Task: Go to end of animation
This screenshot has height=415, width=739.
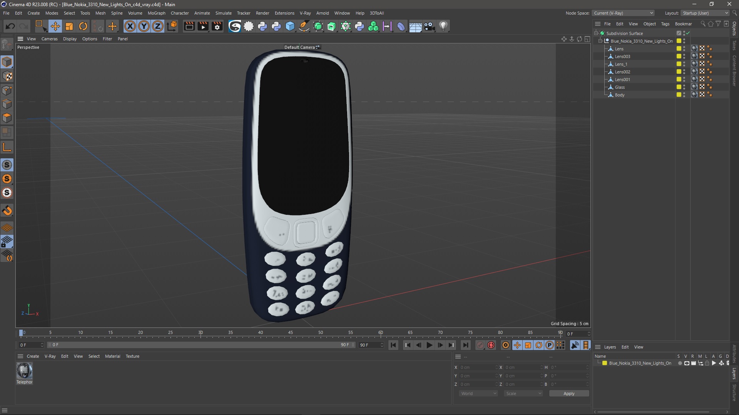Action: coord(465,345)
